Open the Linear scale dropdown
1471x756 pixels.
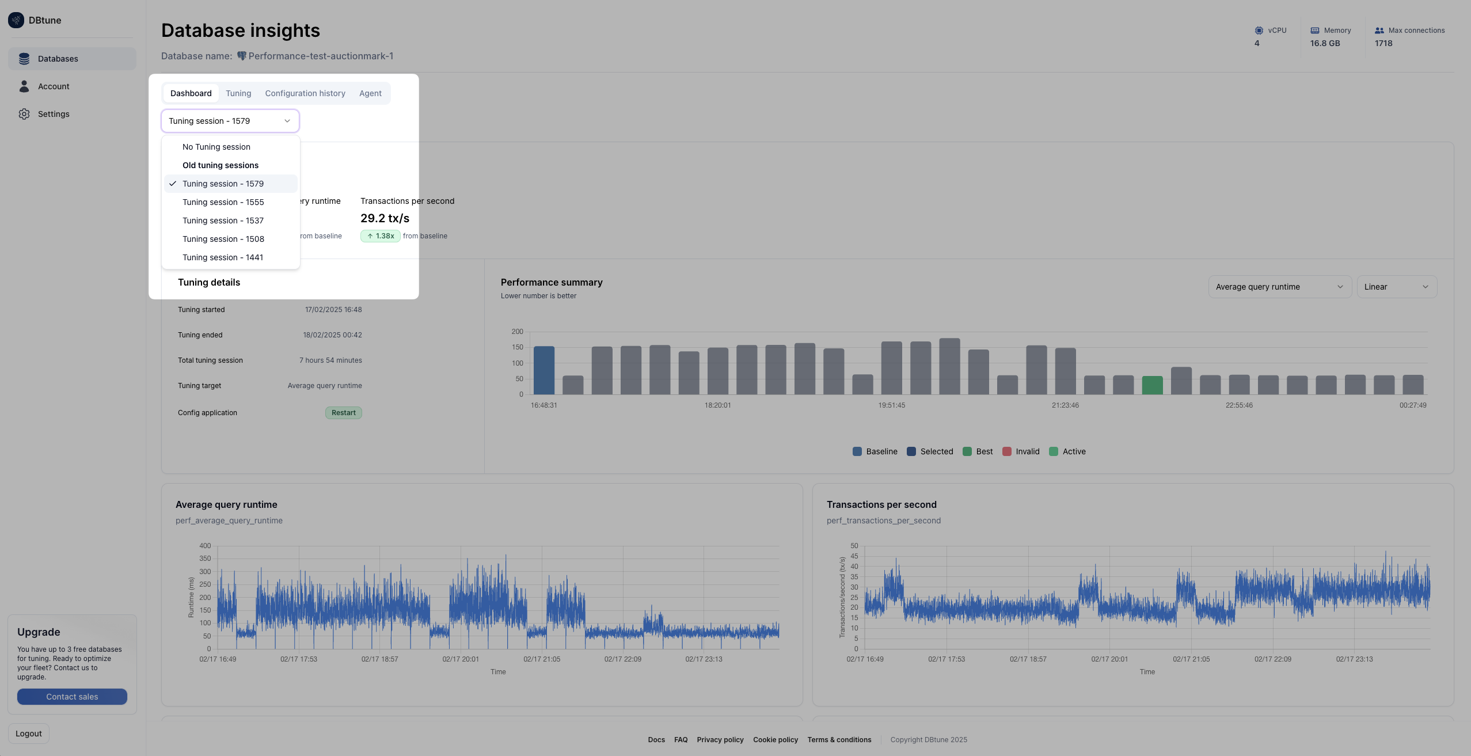tap(1396, 287)
